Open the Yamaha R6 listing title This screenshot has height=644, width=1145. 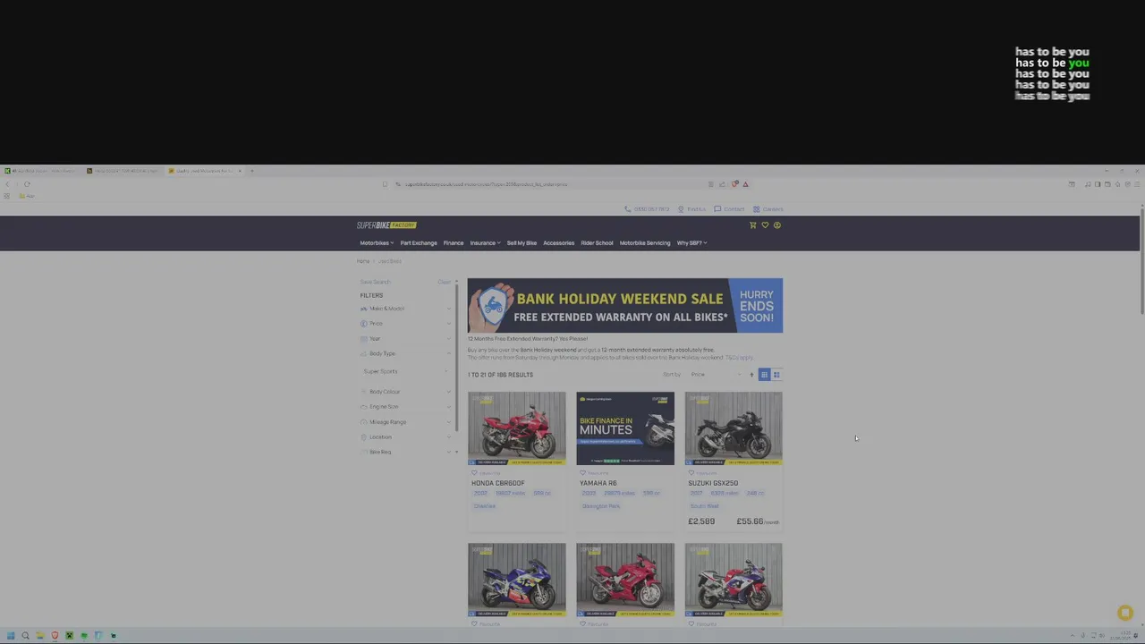(x=598, y=484)
